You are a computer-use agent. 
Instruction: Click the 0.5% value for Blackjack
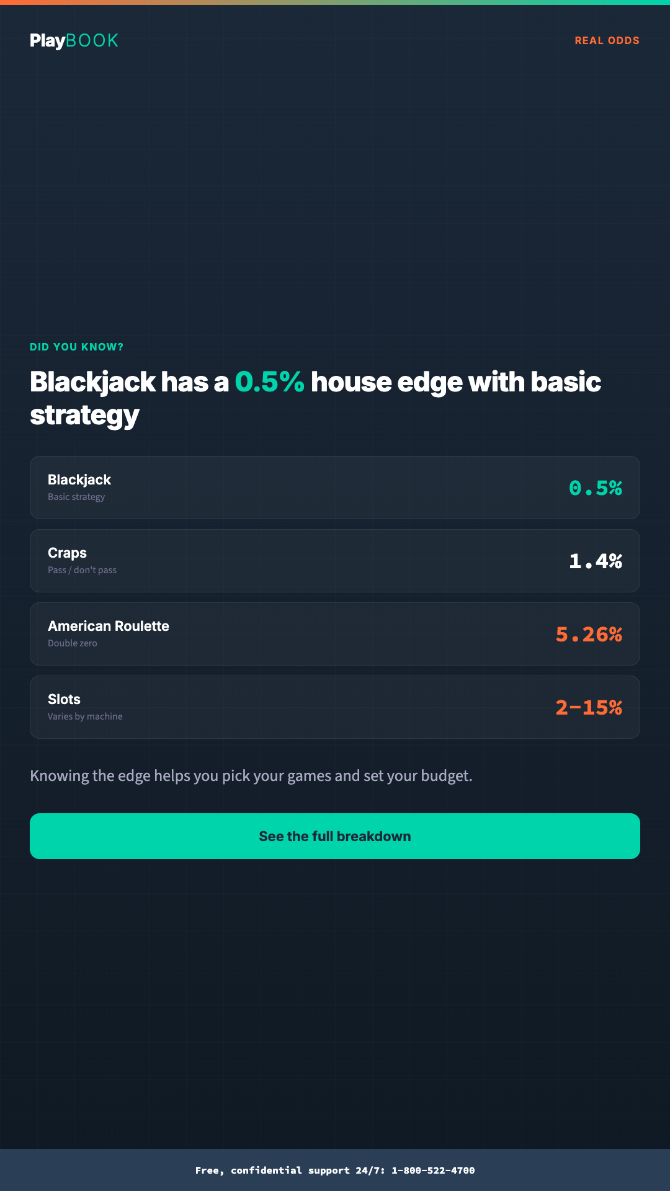[596, 488]
